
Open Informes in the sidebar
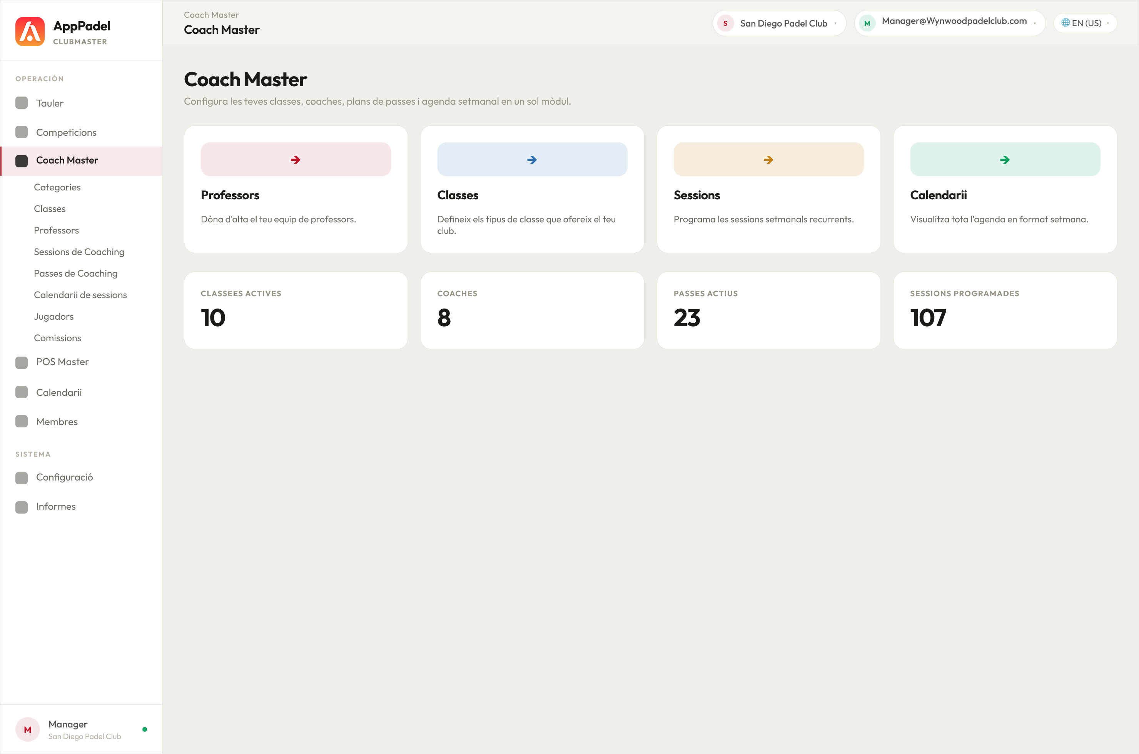[81, 507]
